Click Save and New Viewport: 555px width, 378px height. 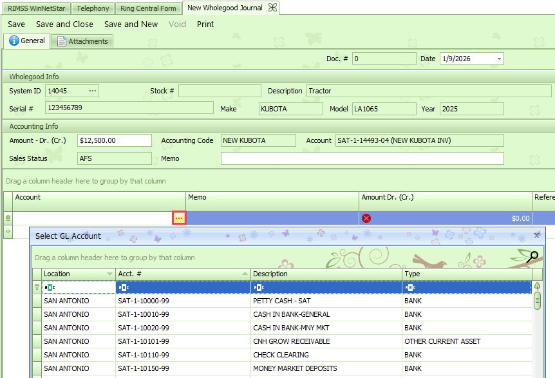[131, 24]
